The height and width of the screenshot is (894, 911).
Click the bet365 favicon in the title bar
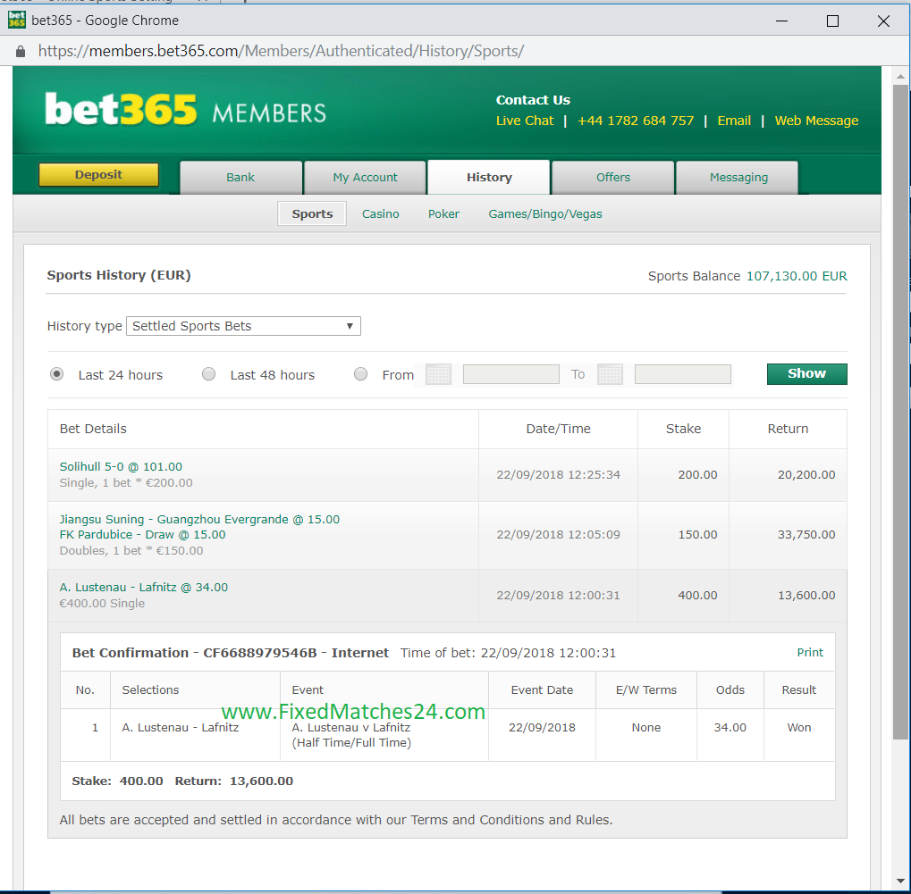tap(16, 20)
